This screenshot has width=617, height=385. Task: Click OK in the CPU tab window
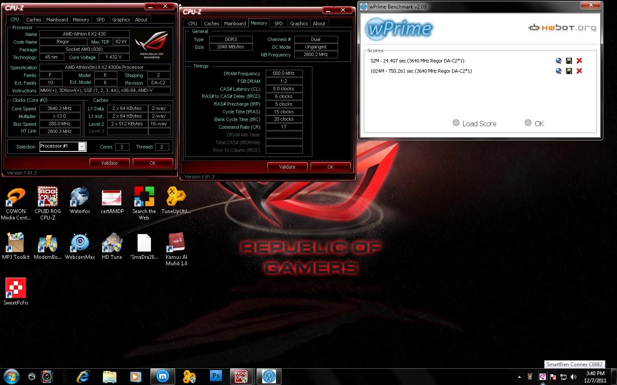[153, 163]
